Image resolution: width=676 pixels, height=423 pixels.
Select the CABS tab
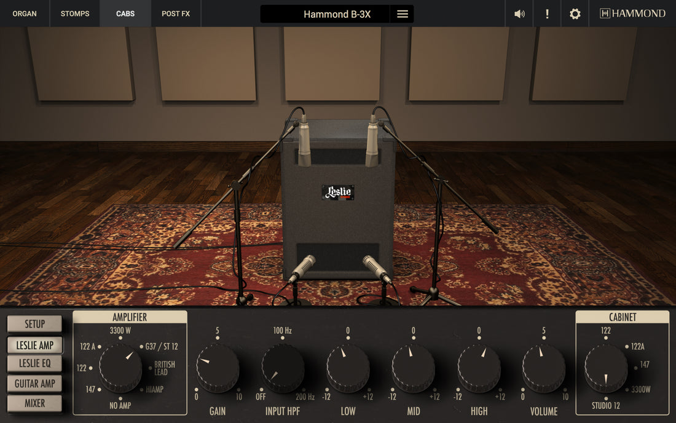[125, 14]
